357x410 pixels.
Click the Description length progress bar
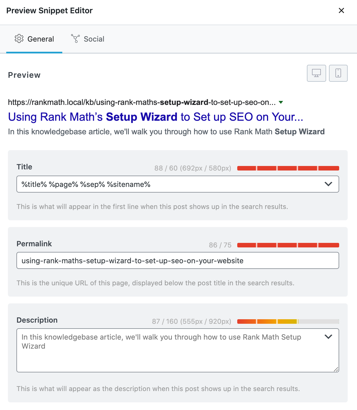coord(288,321)
